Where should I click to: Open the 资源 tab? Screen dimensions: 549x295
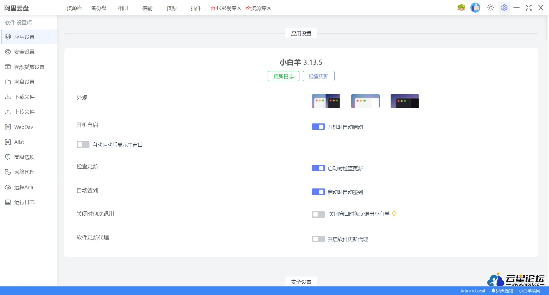point(172,8)
